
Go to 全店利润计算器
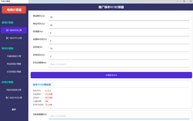(14, 71)
